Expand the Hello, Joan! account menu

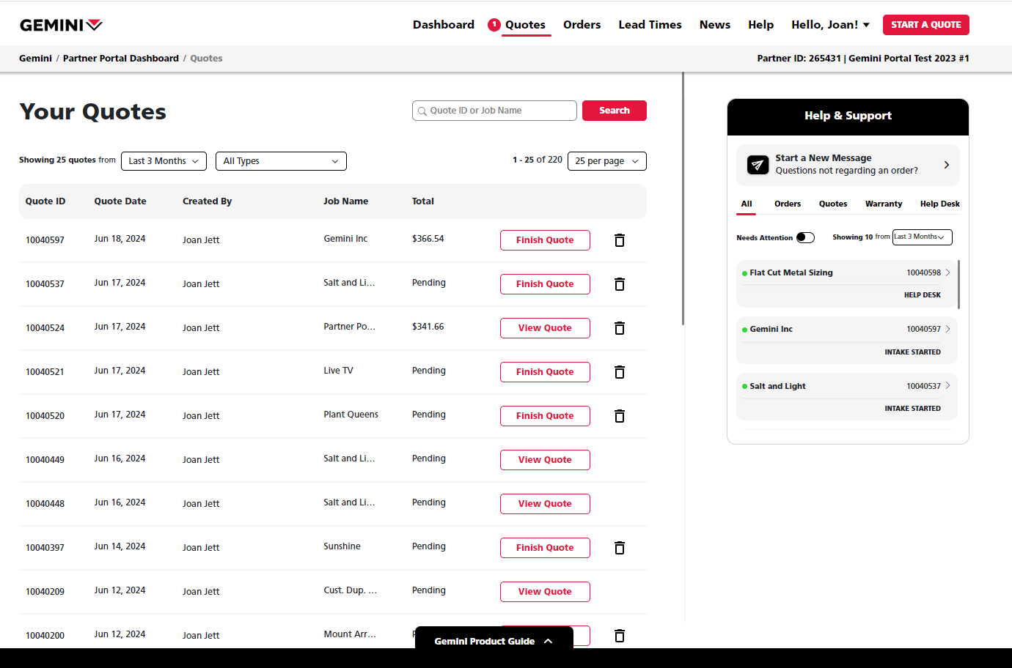(x=830, y=25)
